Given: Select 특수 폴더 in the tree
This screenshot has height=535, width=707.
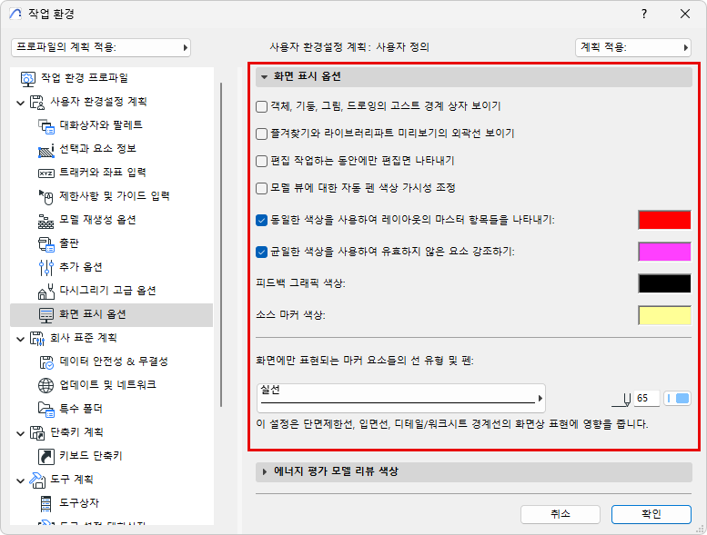Looking at the screenshot, I should [81, 409].
